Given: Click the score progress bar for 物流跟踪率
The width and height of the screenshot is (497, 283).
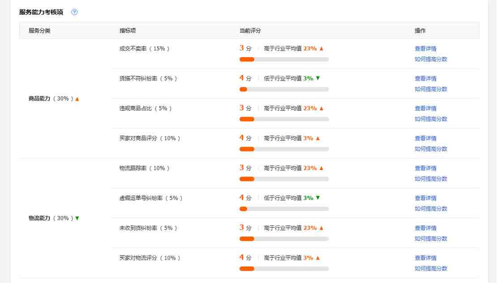Looking at the screenshot, I should click(x=284, y=179).
